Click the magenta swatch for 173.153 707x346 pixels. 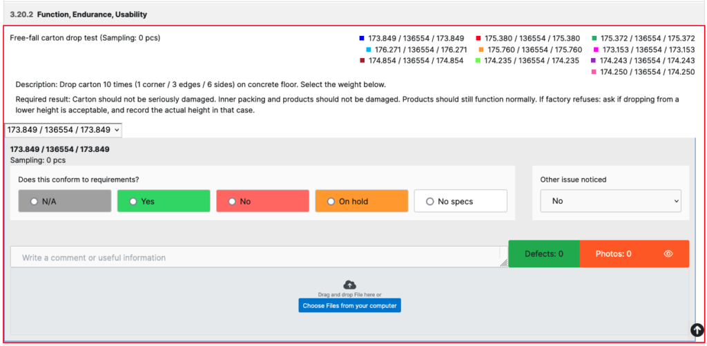pos(596,50)
